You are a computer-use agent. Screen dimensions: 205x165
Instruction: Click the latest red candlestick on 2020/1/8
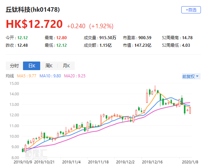click(190, 110)
